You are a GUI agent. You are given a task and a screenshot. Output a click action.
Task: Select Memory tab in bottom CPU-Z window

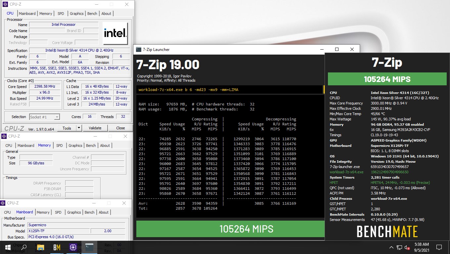coord(43,212)
